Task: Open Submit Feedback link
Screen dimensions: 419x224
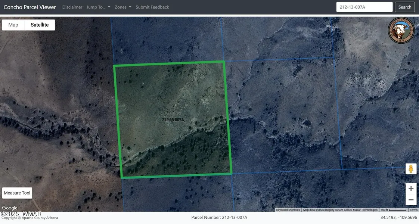Action: coord(152,7)
